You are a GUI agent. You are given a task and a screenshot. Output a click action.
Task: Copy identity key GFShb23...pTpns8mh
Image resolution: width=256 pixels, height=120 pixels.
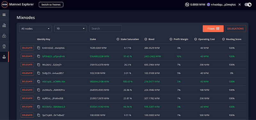[38, 56]
